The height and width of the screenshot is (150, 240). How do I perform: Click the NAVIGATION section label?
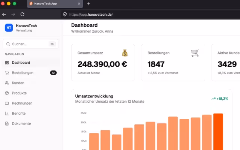14,54
